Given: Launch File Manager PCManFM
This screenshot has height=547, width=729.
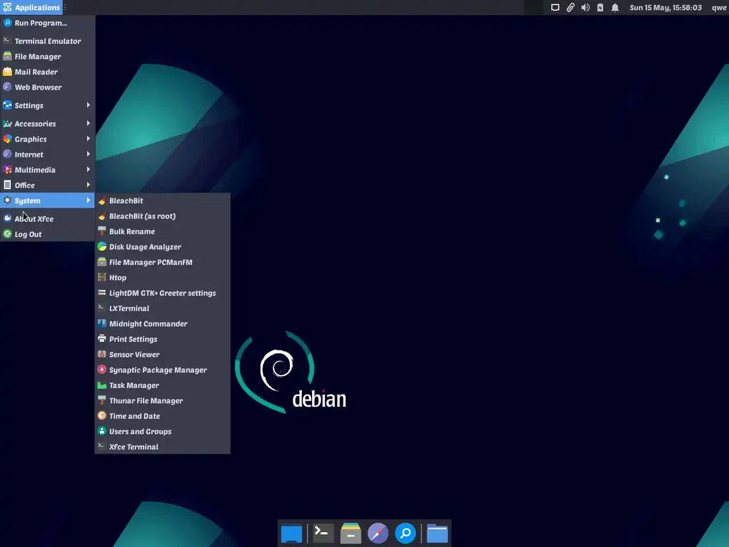Looking at the screenshot, I should click(x=162, y=262).
